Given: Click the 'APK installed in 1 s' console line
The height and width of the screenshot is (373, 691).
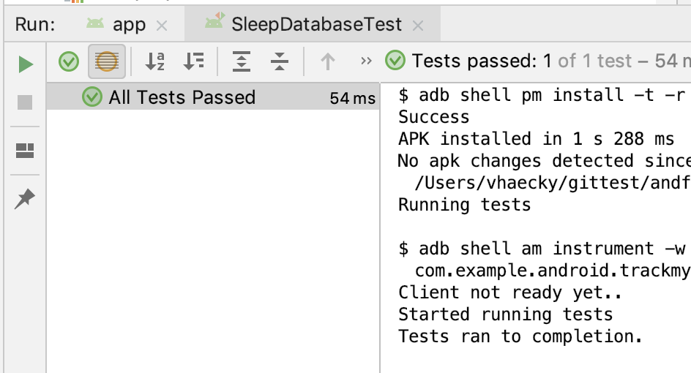Looking at the screenshot, I should click(x=536, y=139).
